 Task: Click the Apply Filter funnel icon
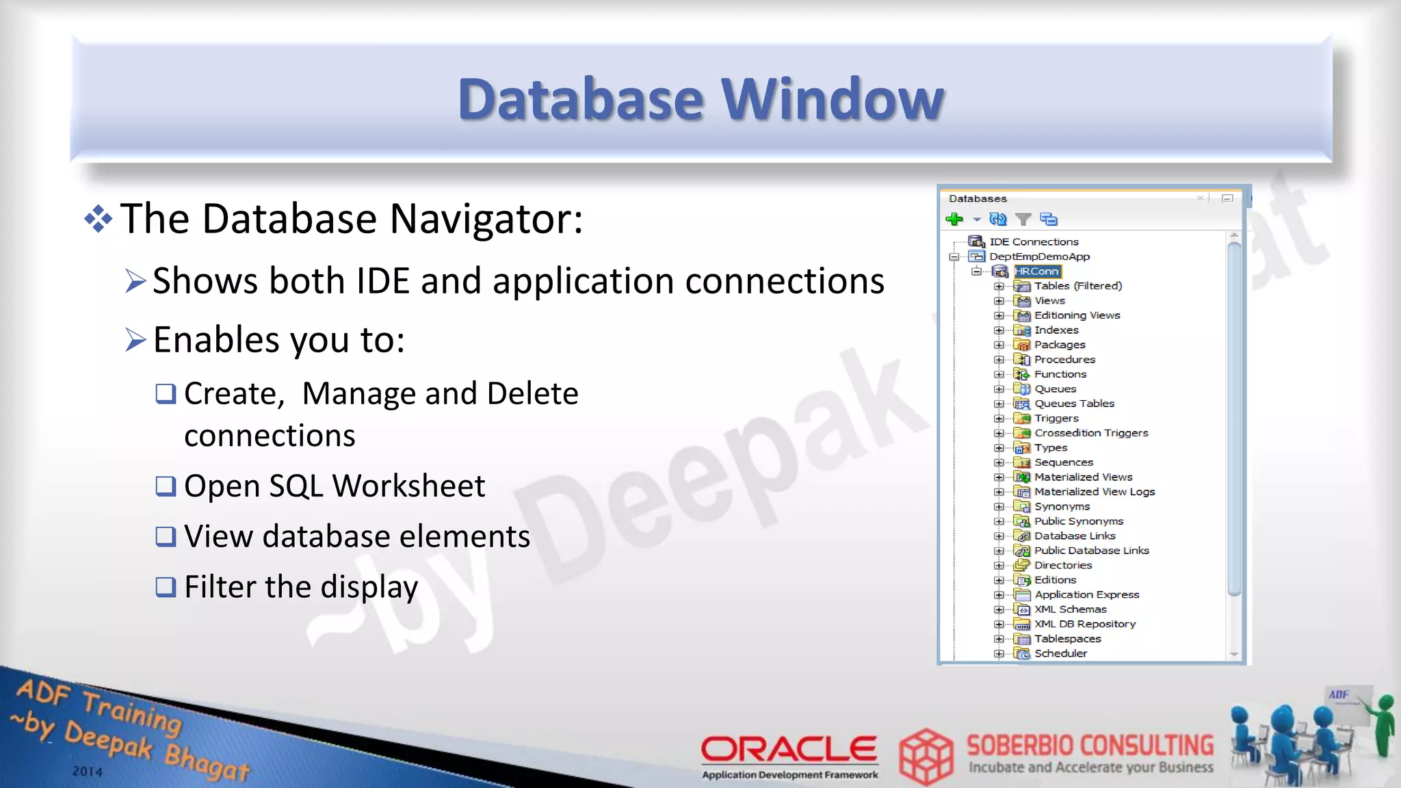click(1023, 219)
